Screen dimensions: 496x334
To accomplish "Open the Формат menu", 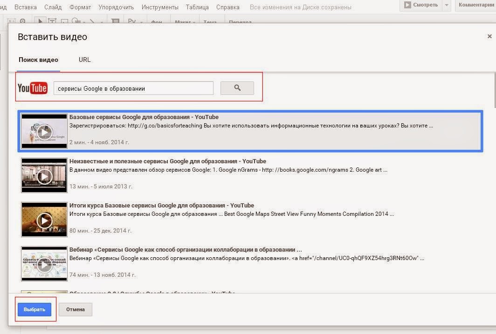I will coord(80,7).
